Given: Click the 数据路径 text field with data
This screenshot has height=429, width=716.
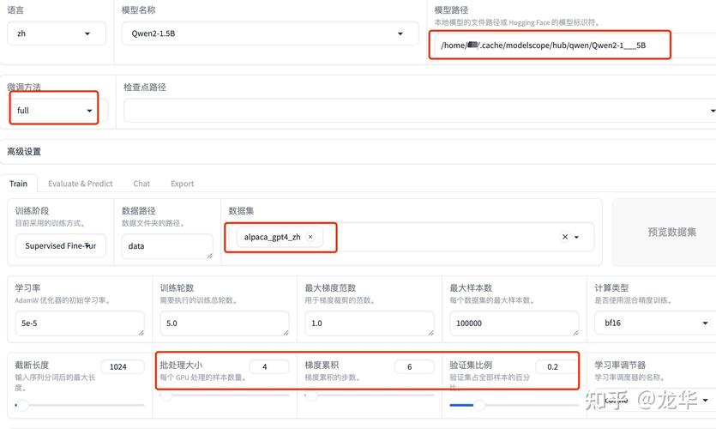Looking at the screenshot, I should pos(167,245).
